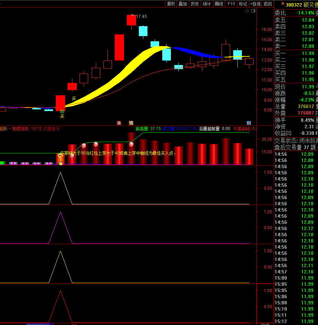Click the blue 成交量 indicator value
This screenshot has width=318, height=325.
180,129
